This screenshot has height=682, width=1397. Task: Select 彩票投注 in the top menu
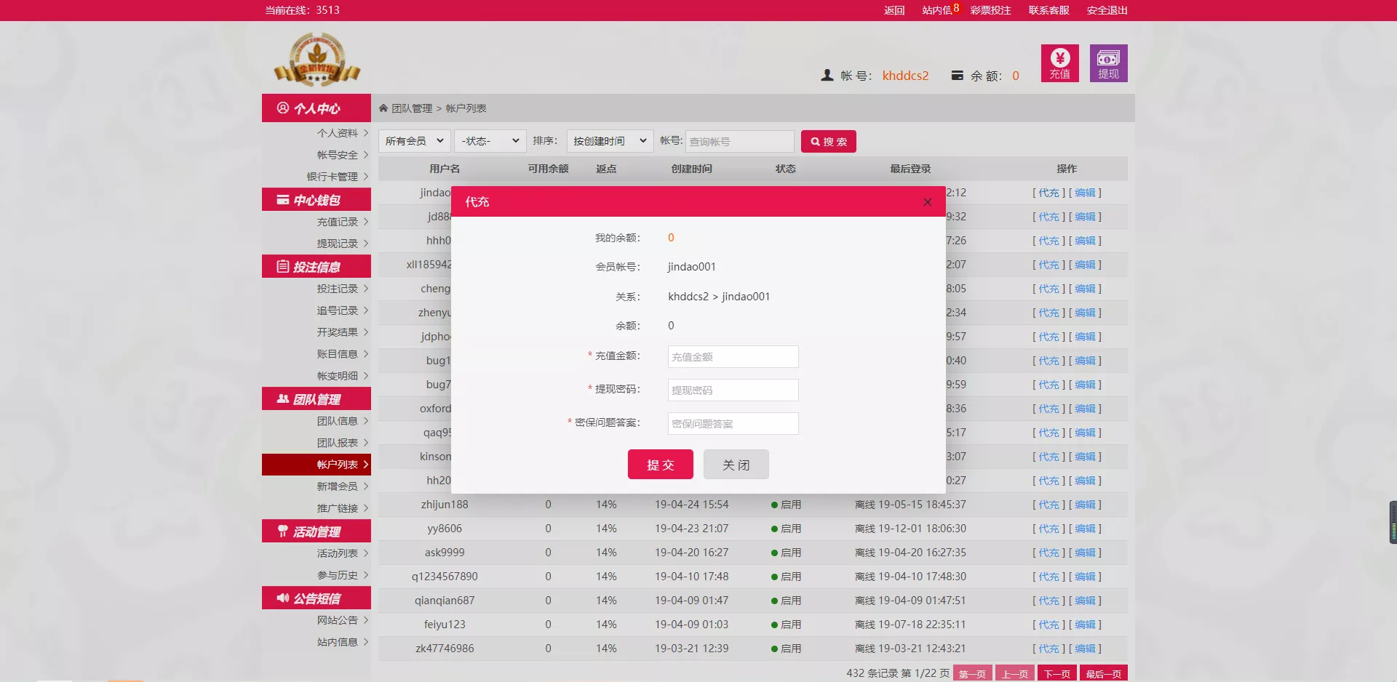pos(990,10)
